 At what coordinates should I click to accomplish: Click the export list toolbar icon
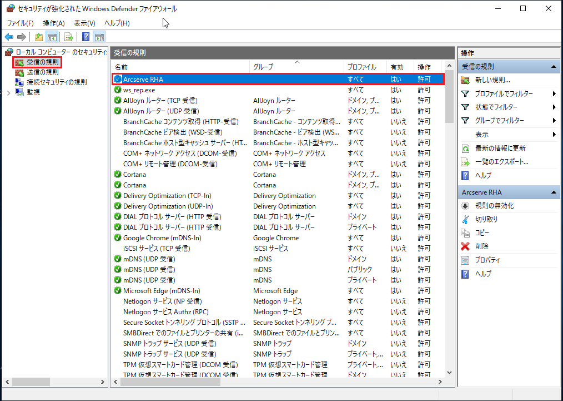(69, 37)
